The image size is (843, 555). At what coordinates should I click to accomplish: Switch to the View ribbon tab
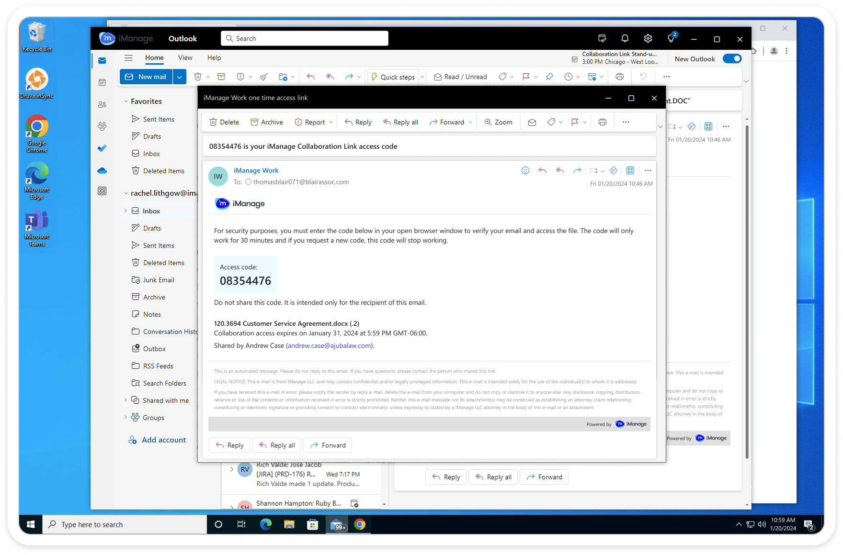185,58
